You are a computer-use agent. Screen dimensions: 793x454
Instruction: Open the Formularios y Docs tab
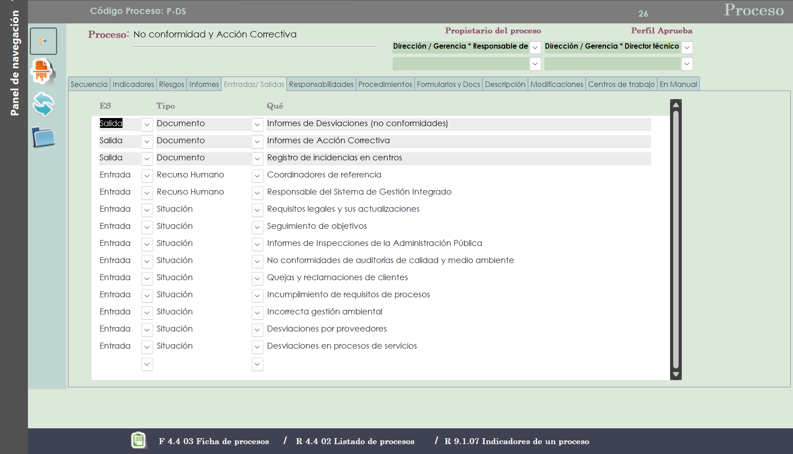(449, 84)
